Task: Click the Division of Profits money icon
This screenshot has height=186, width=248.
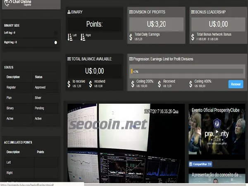Action: pos(131,12)
